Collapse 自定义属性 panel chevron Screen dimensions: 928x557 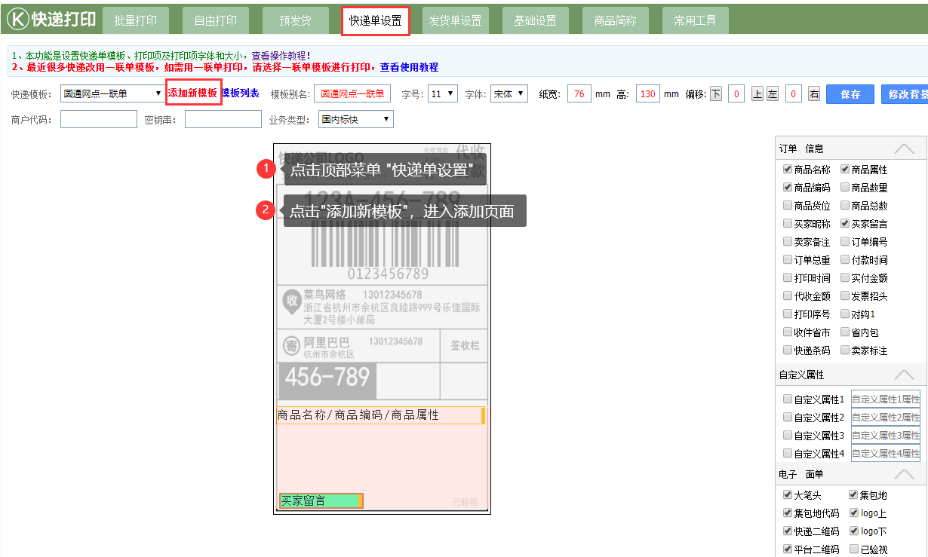904,375
